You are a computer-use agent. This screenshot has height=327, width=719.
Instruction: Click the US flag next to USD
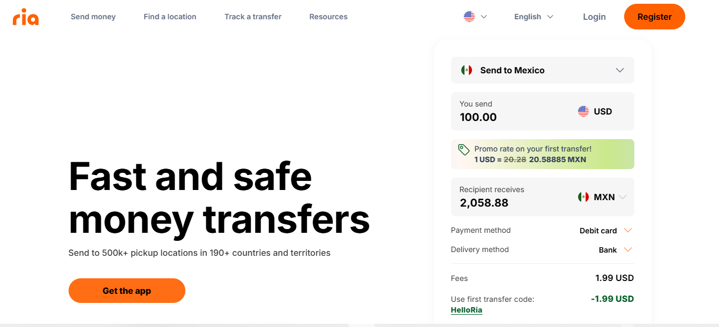pyautogui.click(x=583, y=111)
